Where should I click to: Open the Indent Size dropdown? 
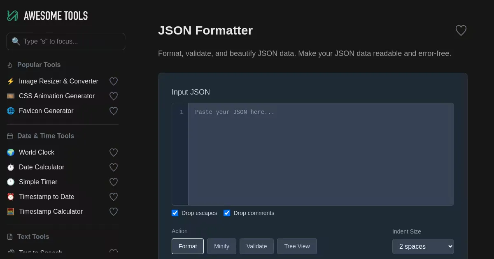(423, 246)
